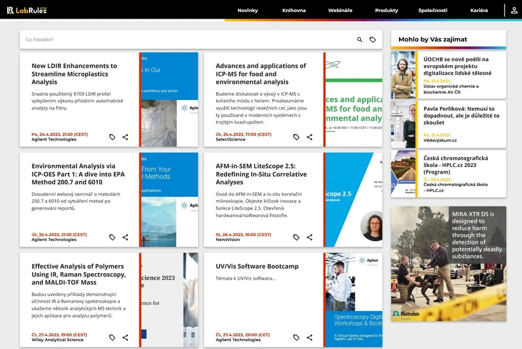Click the AFM-in-SEM LiteScope card thumbnail

354,200
